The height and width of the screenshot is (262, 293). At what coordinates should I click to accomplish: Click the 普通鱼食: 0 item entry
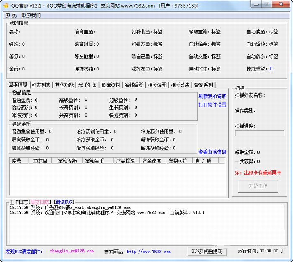[24, 100]
